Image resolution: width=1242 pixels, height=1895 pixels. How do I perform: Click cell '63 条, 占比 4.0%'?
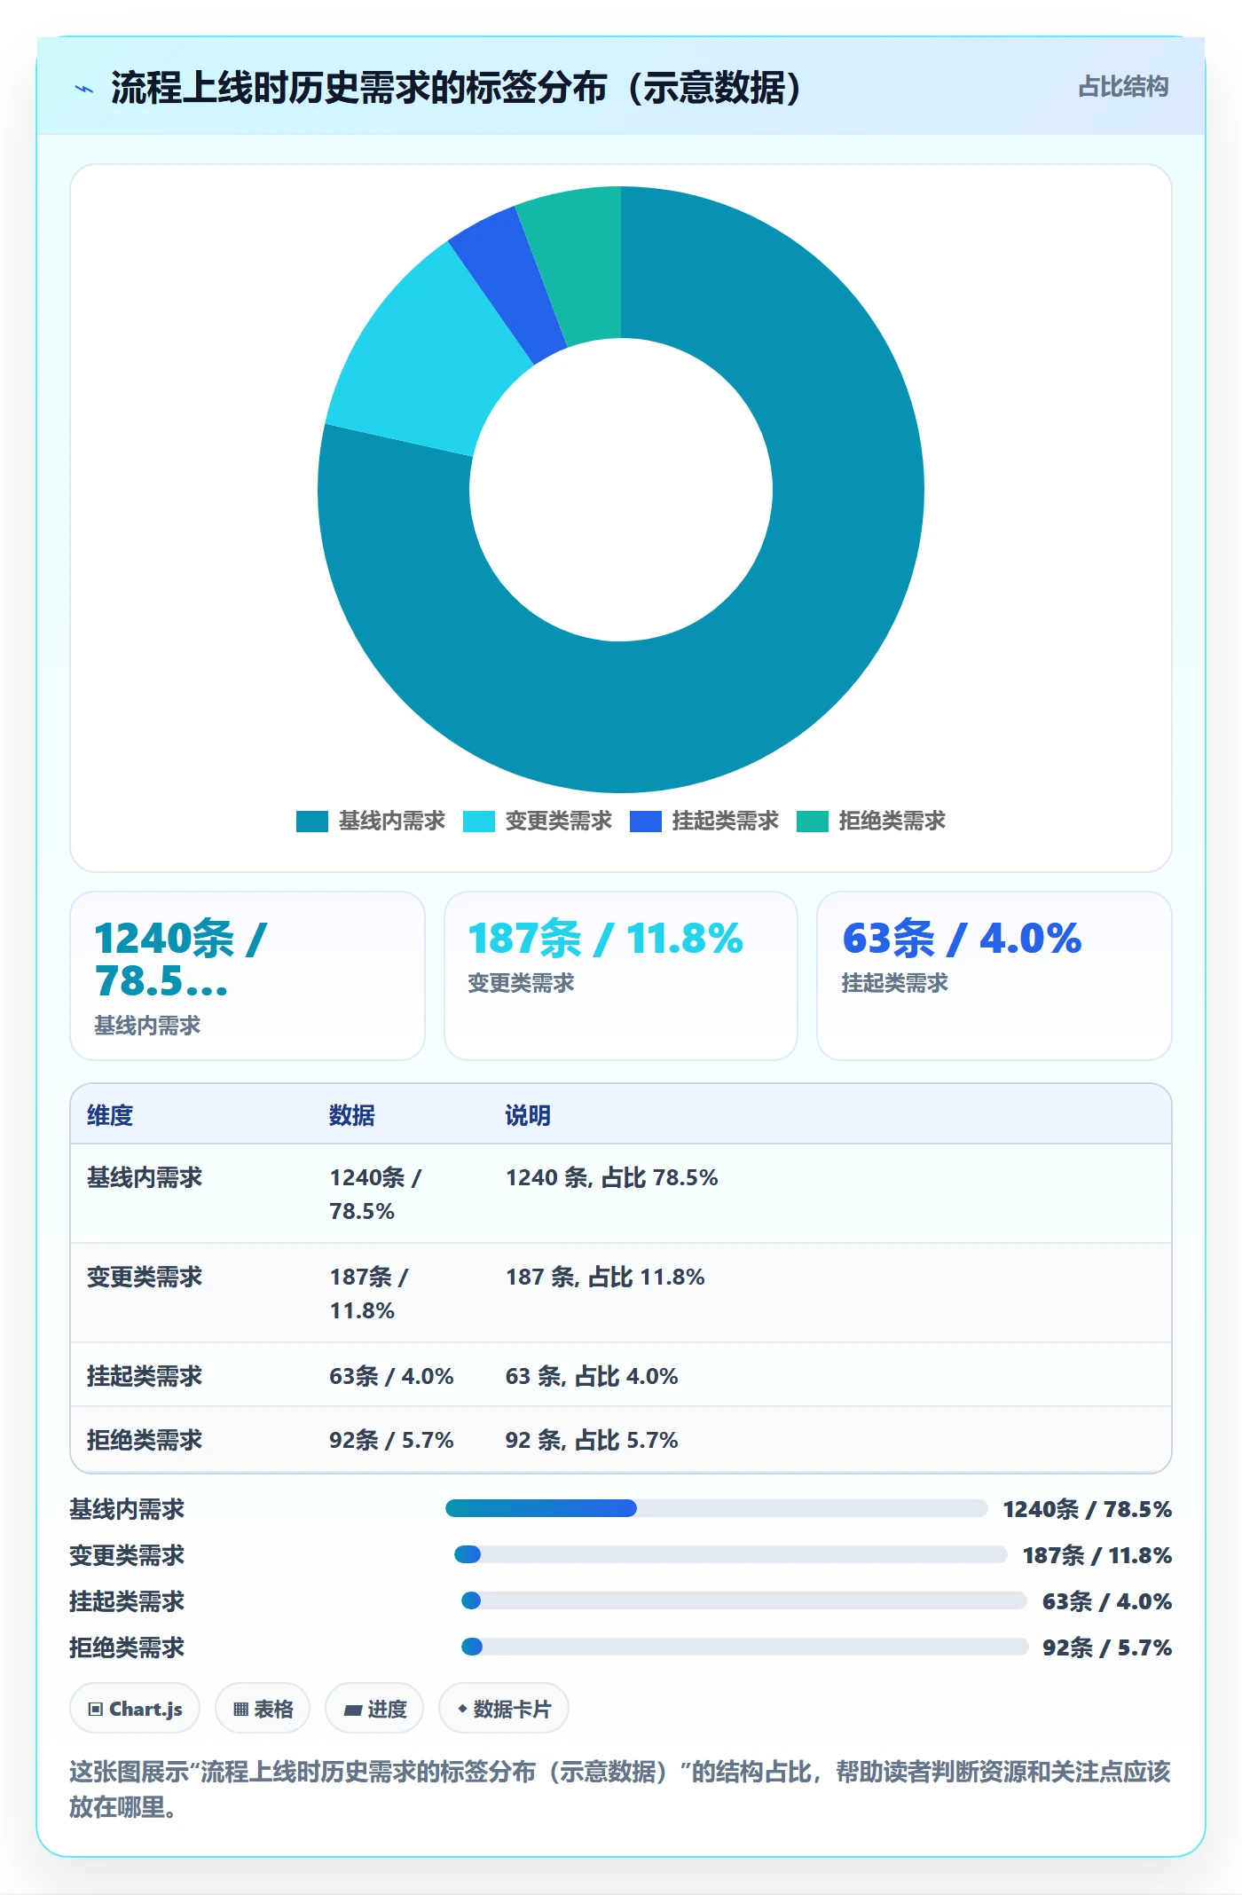click(592, 1376)
